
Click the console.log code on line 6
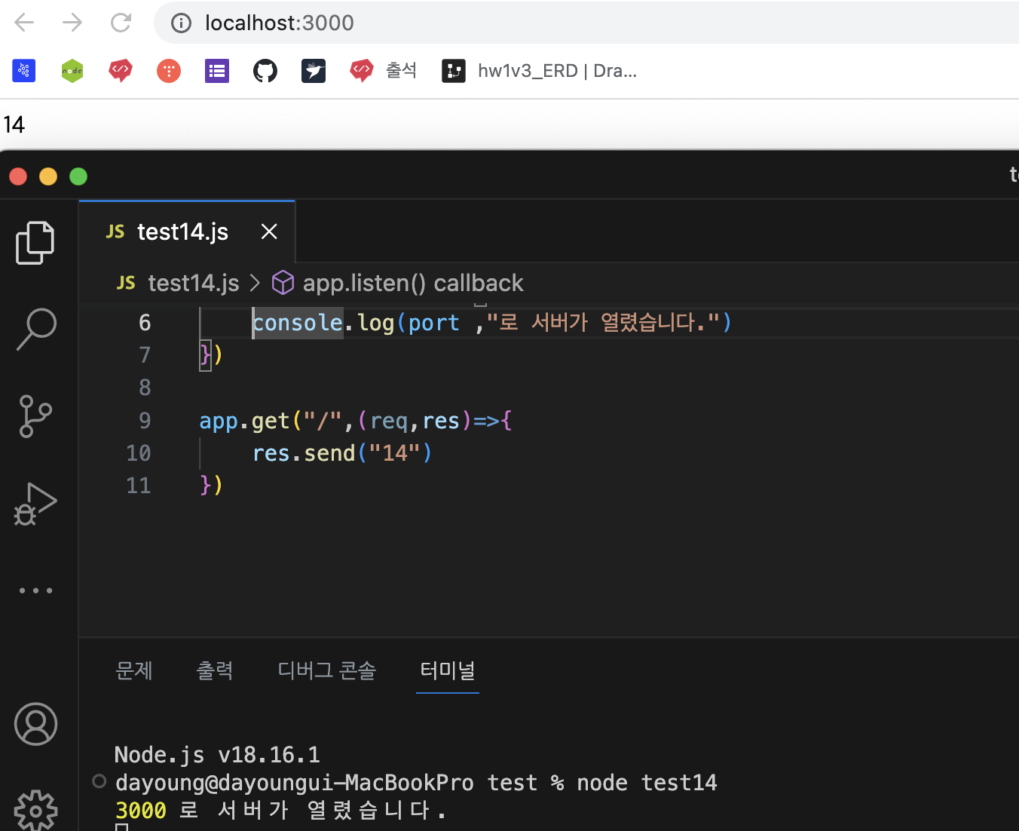click(491, 323)
